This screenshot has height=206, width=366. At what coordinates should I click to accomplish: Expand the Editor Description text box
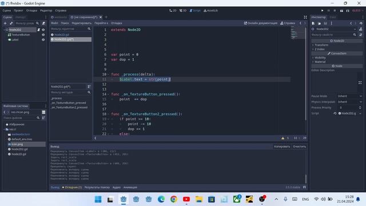pyautogui.click(x=360, y=82)
